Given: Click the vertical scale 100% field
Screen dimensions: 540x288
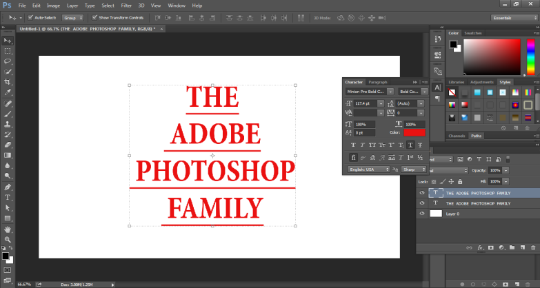Looking at the screenshot, I should coord(365,124).
